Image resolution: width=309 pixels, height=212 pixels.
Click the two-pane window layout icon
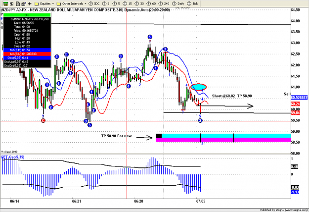click(x=12, y=3)
